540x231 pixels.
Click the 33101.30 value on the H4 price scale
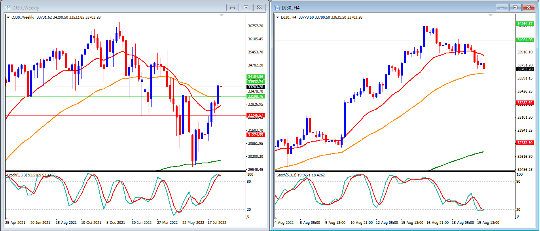coord(526,117)
